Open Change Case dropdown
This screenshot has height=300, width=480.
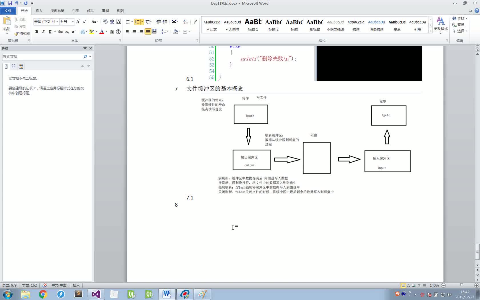[x=95, y=22]
